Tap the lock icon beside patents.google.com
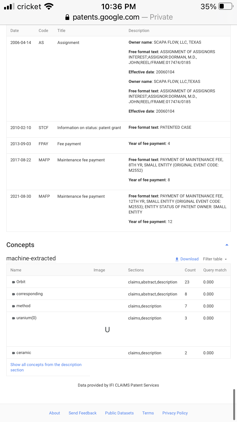Screen dimensions: 237x422 pyautogui.click(x=67, y=17)
